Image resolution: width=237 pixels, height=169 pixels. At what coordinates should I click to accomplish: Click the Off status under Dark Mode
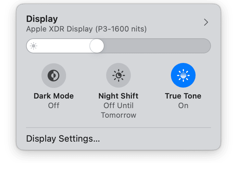click(53, 105)
